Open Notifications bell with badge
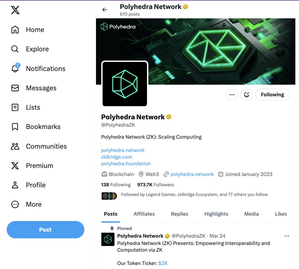The image size is (299, 269). tap(15, 69)
